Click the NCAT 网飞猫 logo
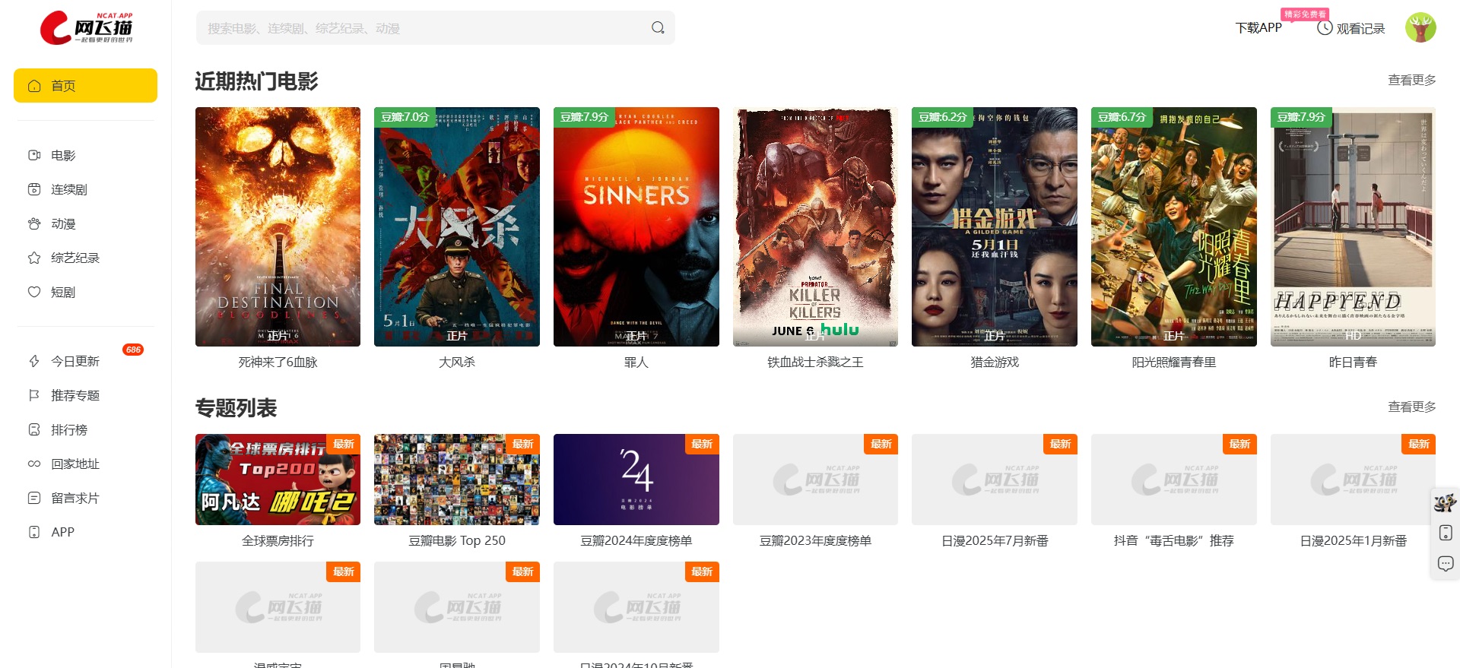1460x668 pixels. pyautogui.click(x=87, y=28)
